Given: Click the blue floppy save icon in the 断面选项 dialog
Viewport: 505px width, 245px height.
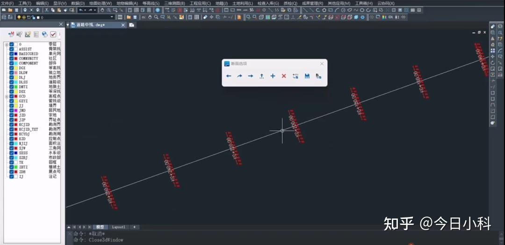Looking at the screenshot, I should (307, 76).
